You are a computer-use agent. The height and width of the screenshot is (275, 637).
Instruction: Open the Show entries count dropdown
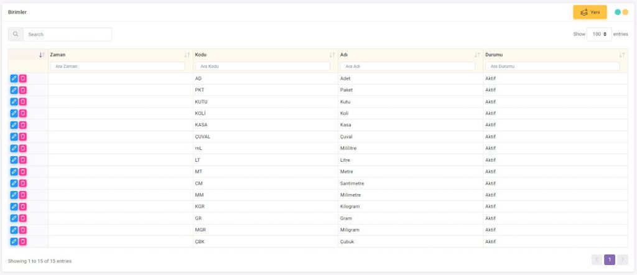[600, 34]
